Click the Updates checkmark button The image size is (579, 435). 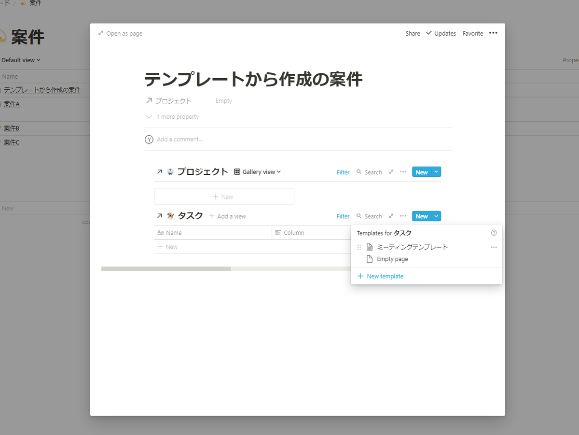[x=441, y=33]
